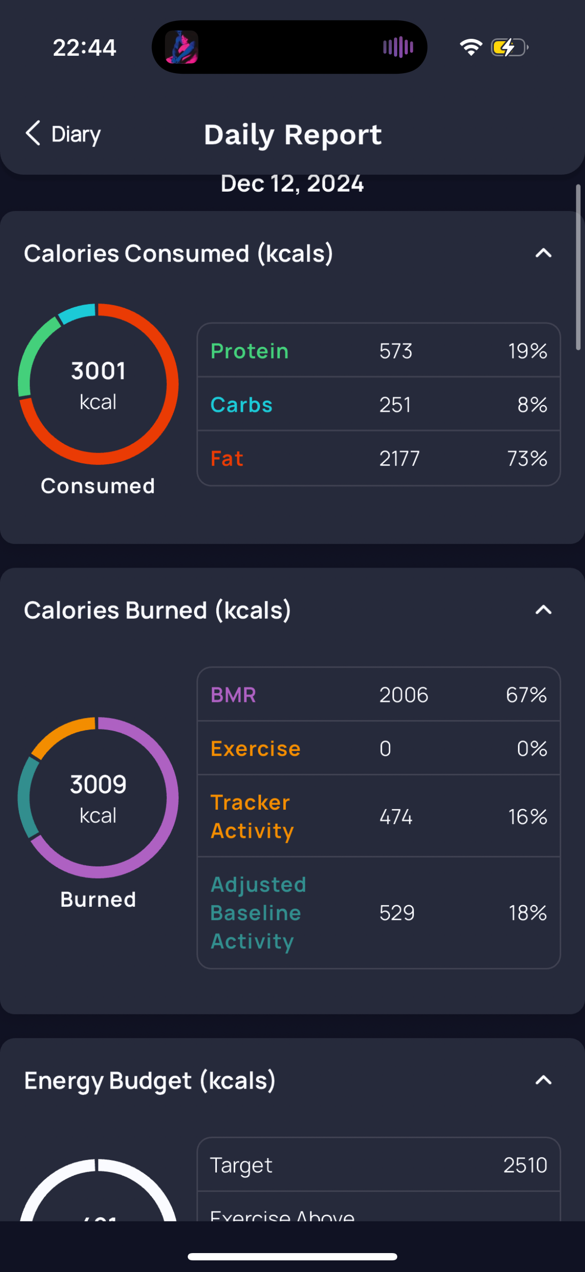
Task: Tap the back chevron icon beside Diary
Action: [33, 133]
